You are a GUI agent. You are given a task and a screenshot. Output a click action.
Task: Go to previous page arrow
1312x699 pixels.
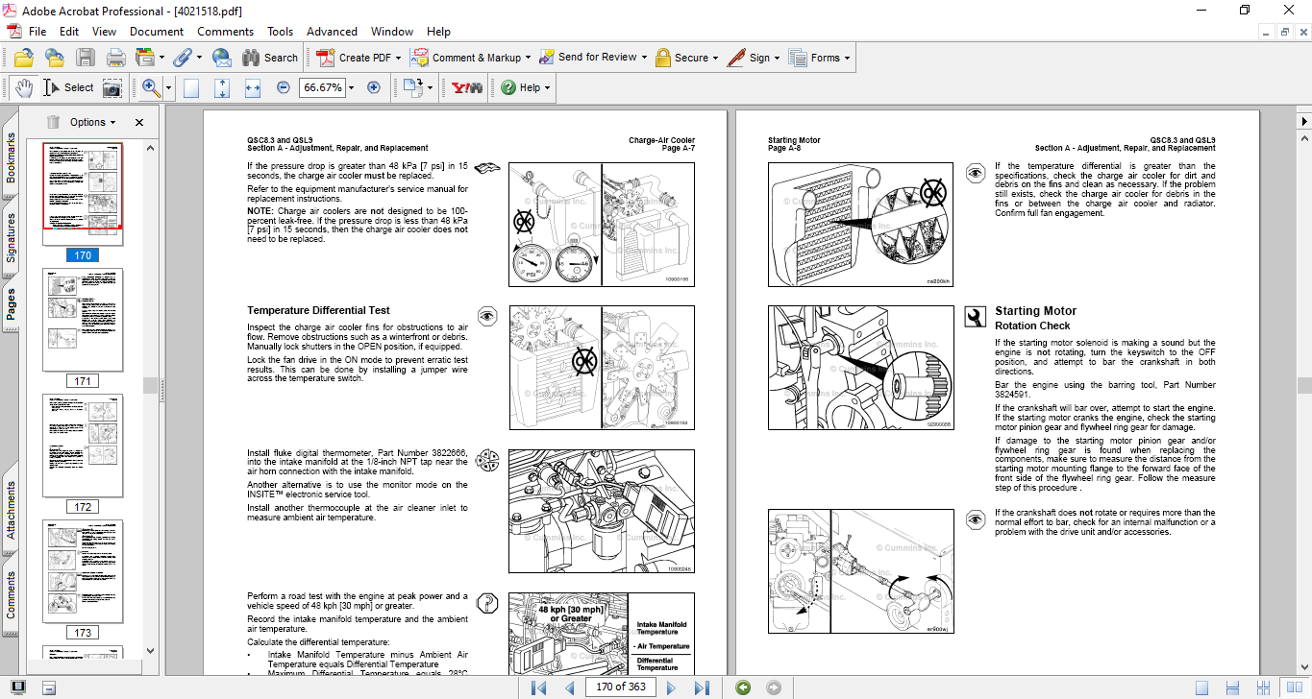pyautogui.click(x=569, y=687)
